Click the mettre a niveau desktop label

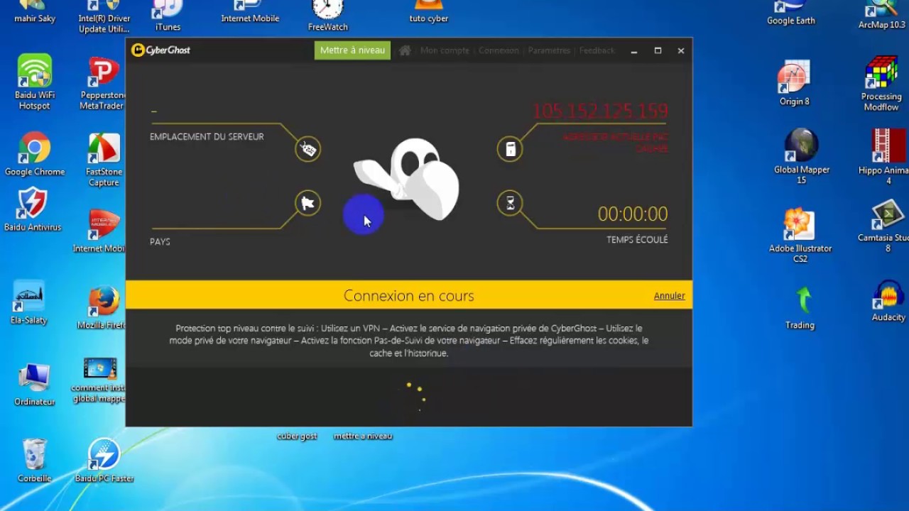click(363, 436)
